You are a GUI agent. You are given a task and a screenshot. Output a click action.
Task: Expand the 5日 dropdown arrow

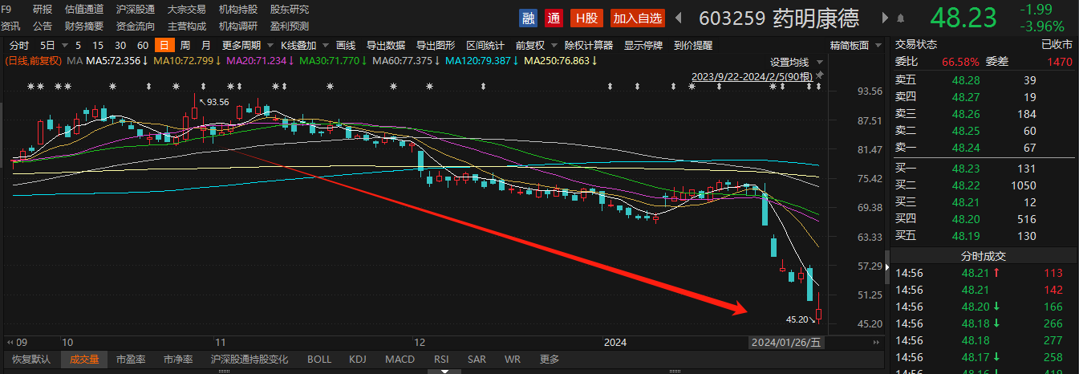(x=63, y=45)
